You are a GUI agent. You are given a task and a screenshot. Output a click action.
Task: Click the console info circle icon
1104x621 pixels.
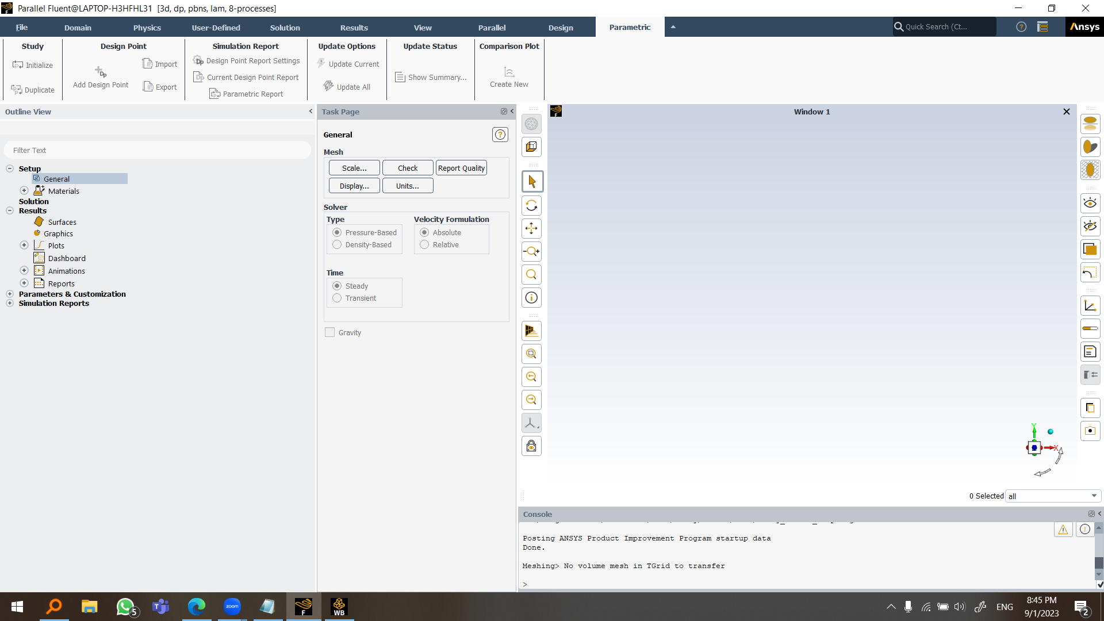point(1084,530)
